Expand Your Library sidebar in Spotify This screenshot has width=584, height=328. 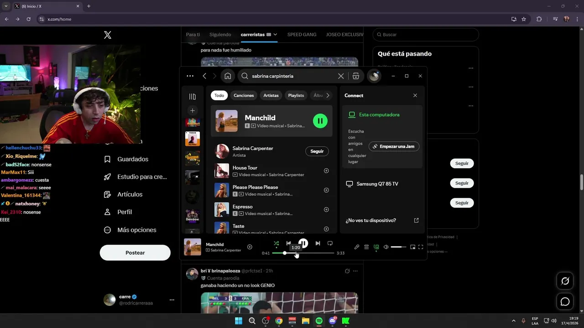[x=193, y=97]
